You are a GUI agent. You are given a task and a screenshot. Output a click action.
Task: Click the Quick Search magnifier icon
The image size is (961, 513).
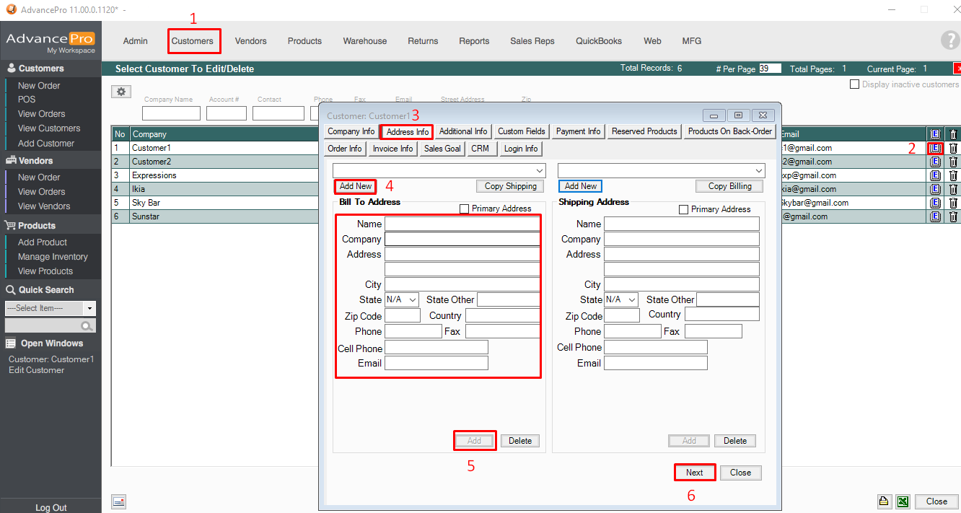pos(87,326)
